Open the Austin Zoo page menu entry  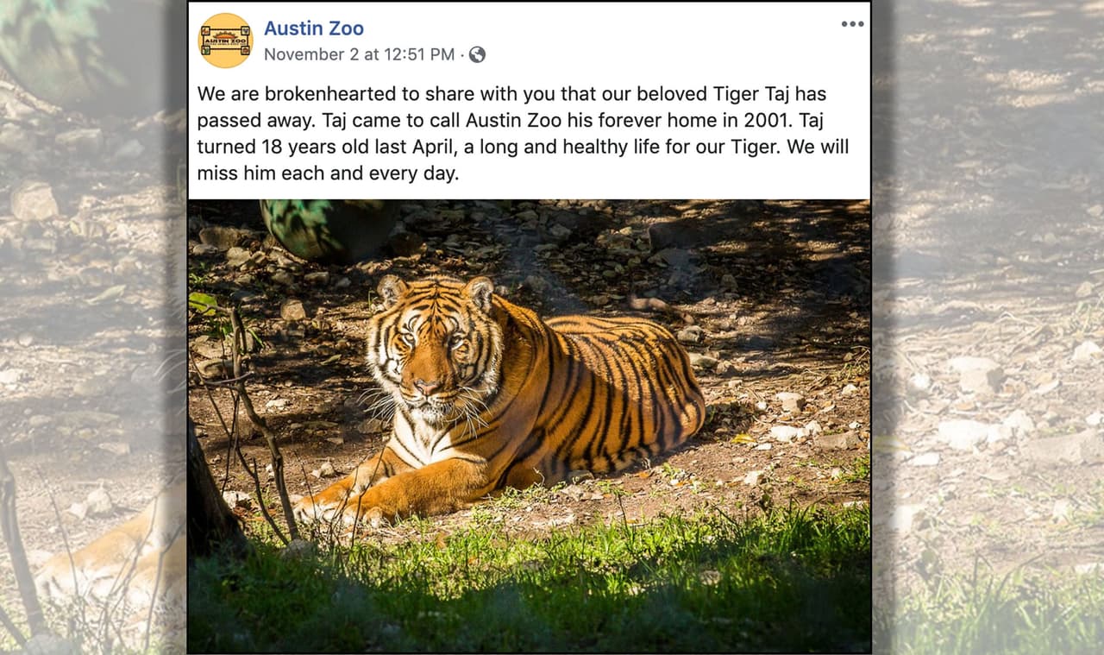click(314, 28)
